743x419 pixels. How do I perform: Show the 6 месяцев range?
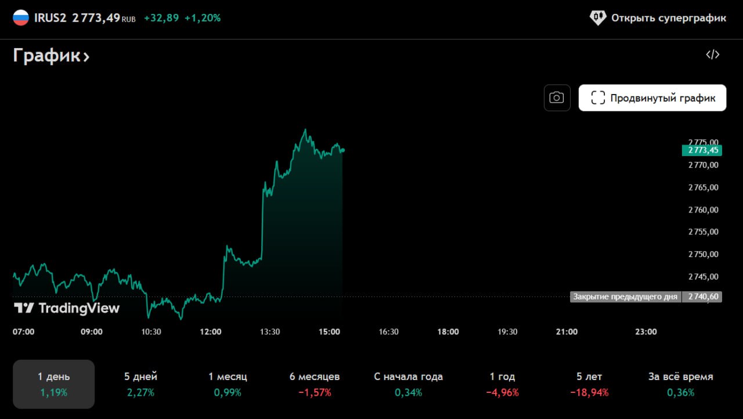[x=315, y=384]
